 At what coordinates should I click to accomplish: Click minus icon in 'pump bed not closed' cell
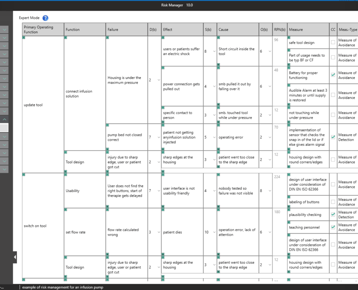pyautogui.click(x=108, y=125)
